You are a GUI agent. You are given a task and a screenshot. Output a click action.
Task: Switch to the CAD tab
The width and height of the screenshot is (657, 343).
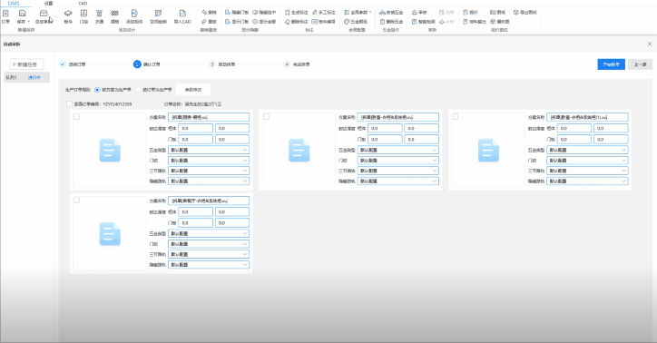(83, 4)
